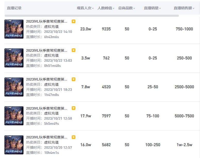Open thumbnail of 2023/10/22 14:10 livestream
200x158 pixels.
pos(14,29)
